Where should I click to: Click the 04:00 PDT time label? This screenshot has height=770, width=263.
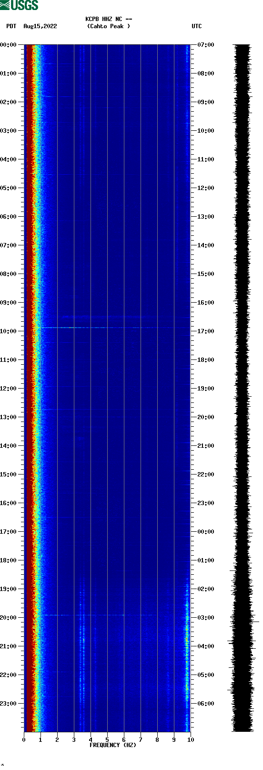pos(9,159)
